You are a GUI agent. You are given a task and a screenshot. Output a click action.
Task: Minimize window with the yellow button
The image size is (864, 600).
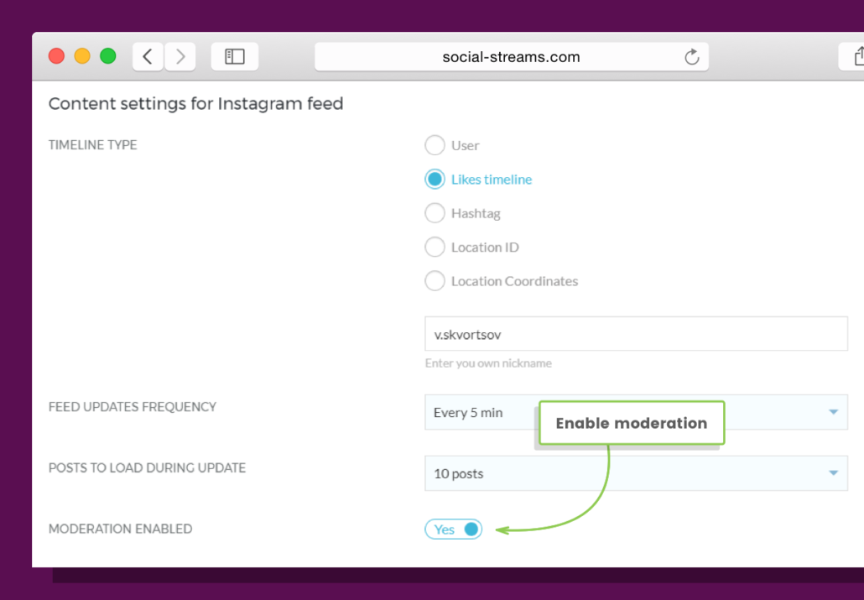tap(82, 56)
